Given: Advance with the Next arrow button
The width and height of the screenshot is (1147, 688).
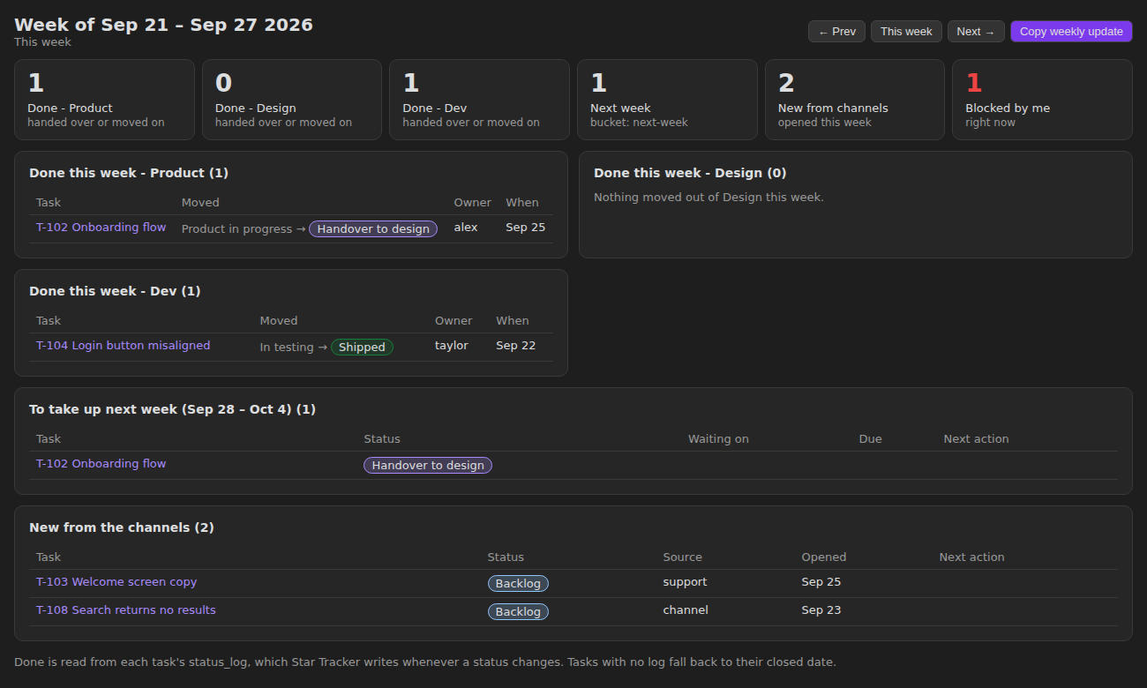Looking at the screenshot, I should click(x=976, y=32).
